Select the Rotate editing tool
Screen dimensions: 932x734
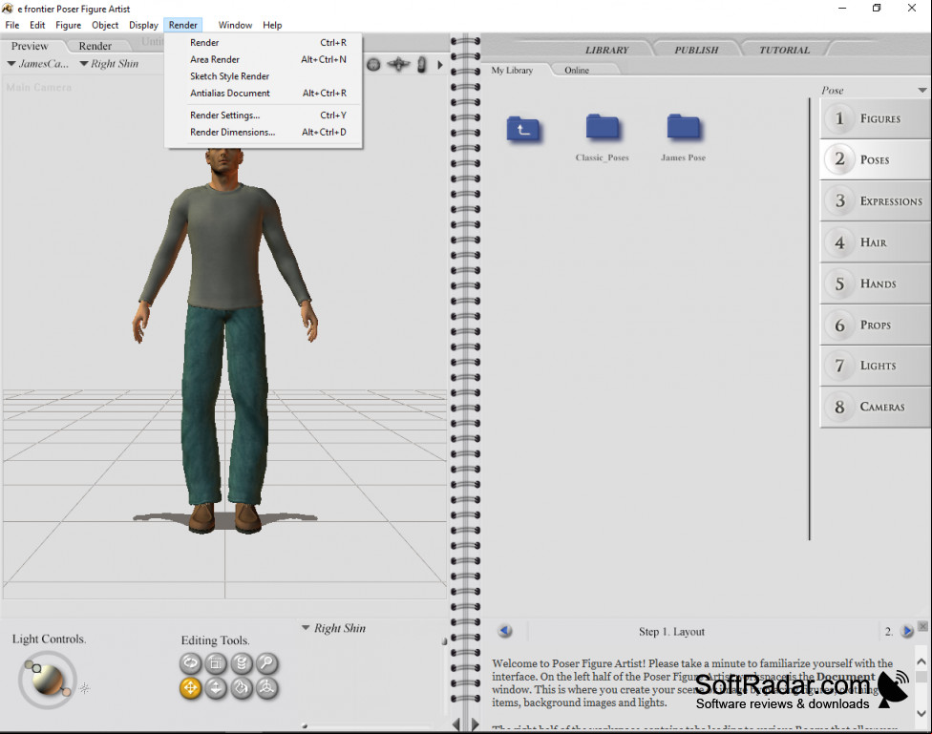[190, 662]
